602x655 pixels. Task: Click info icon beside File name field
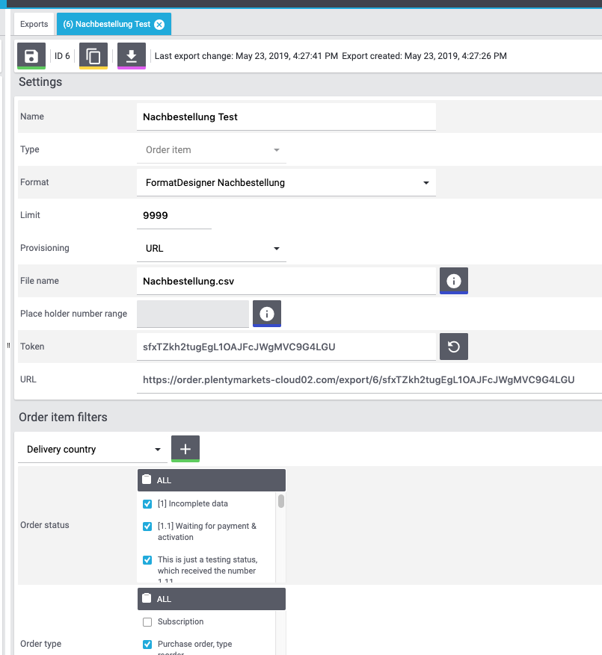[x=453, y=281]
